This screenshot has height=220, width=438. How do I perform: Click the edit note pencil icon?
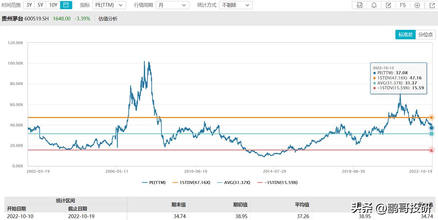389,5
